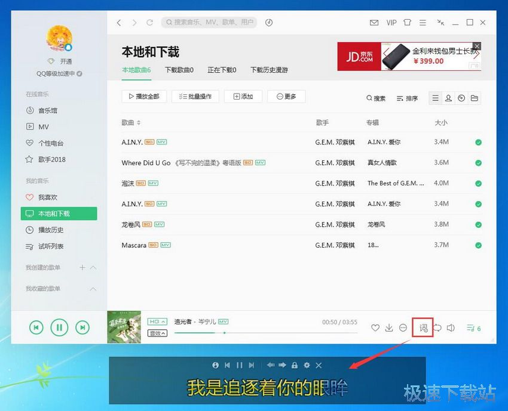Screen dimensions: 508x411
Task: Collapse the 我创建的歌单 section
Action: [93, 267]
